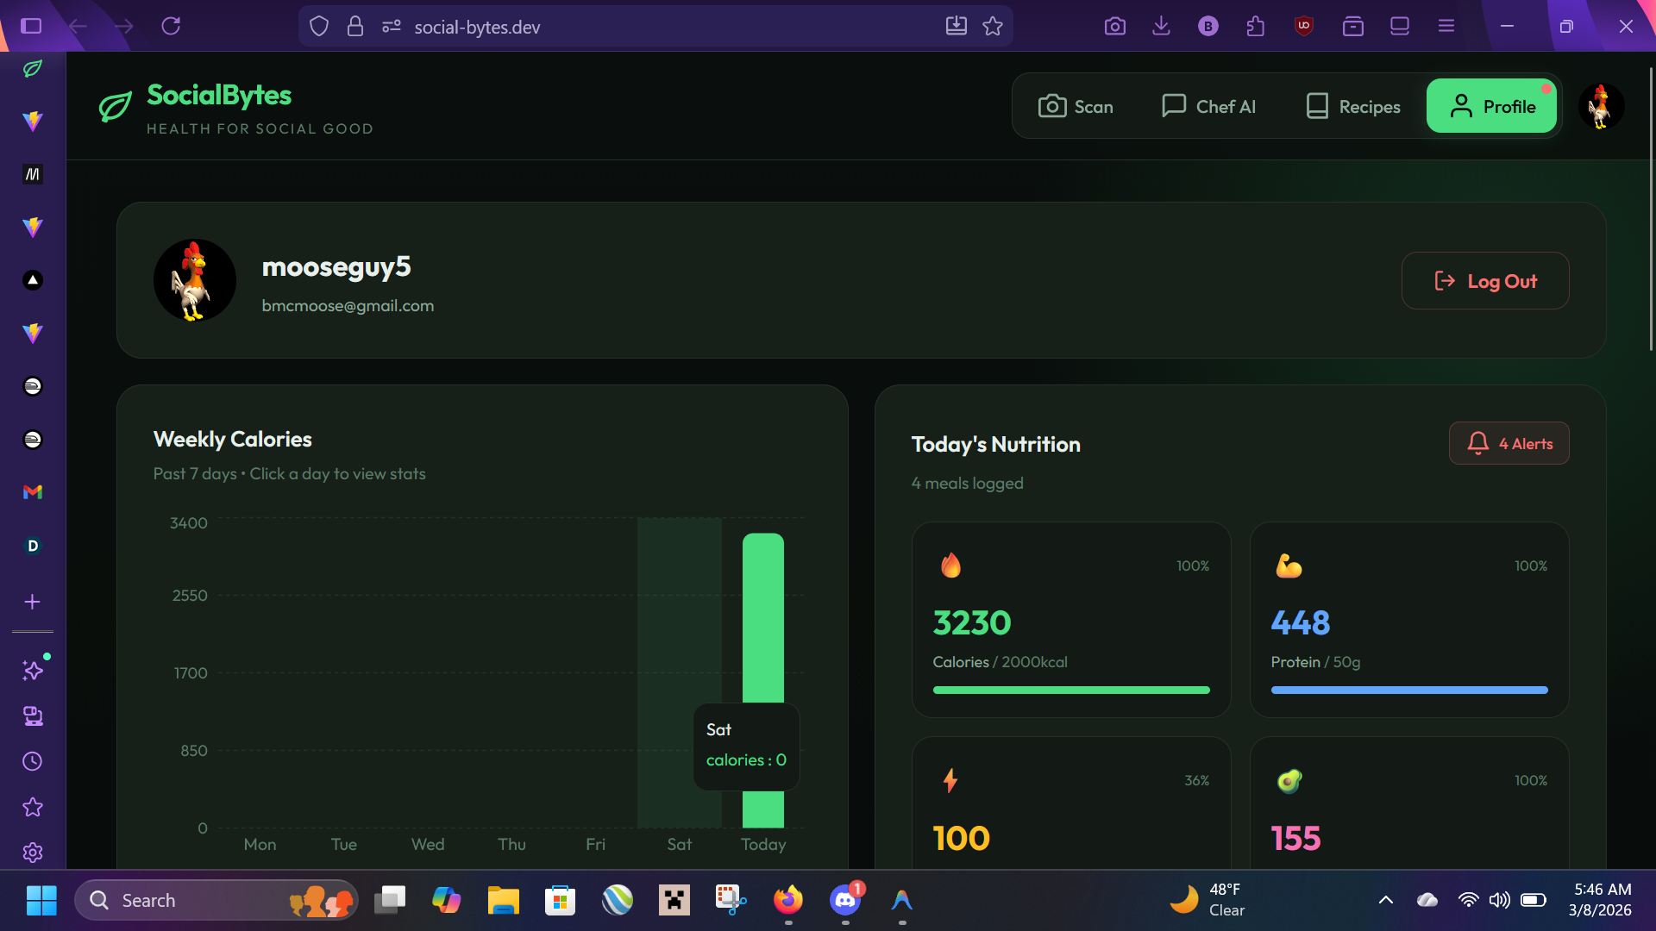
Task: Open browser history clock in sidebar
Action: (33, 762)
